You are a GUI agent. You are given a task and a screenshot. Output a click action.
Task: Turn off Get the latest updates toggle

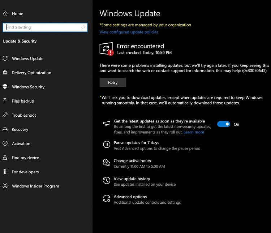223,124
